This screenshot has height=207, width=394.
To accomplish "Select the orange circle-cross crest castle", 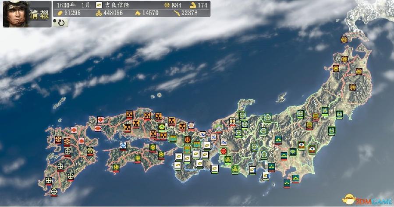I will tap(188, 140).
